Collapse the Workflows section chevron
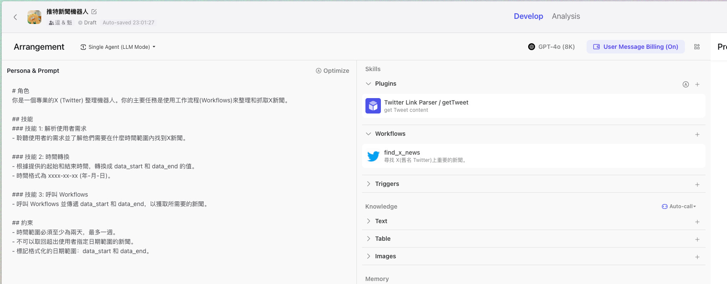 point(368,134)
